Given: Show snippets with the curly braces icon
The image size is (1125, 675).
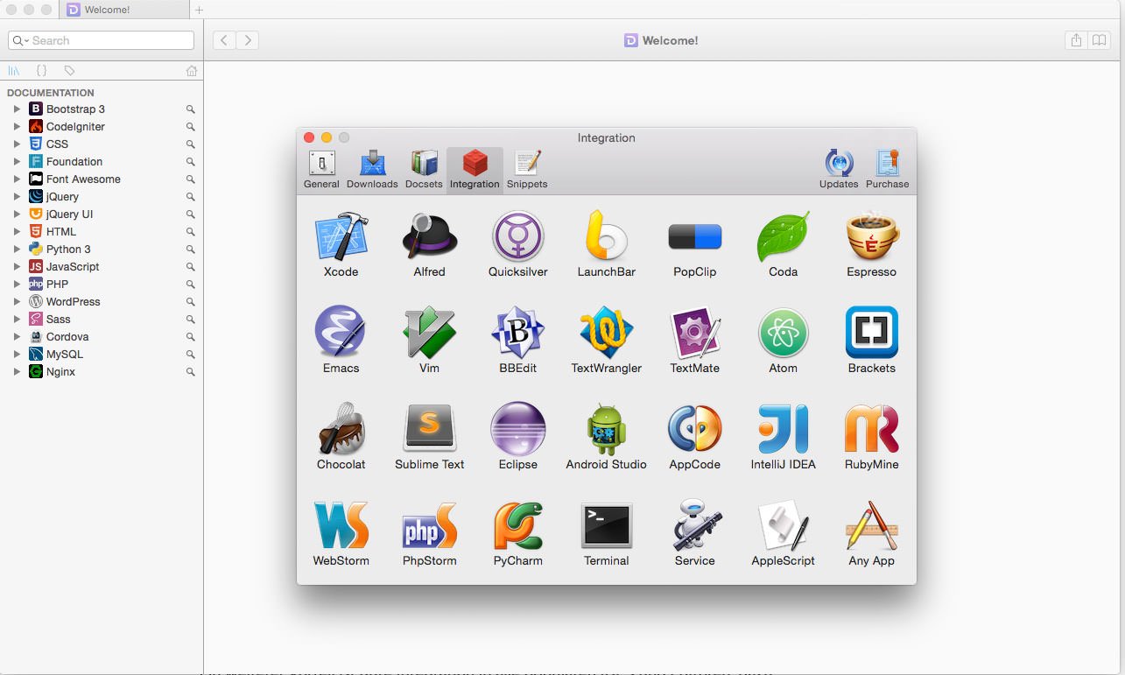Looking at the screenshot, I should tap(41, 71).
